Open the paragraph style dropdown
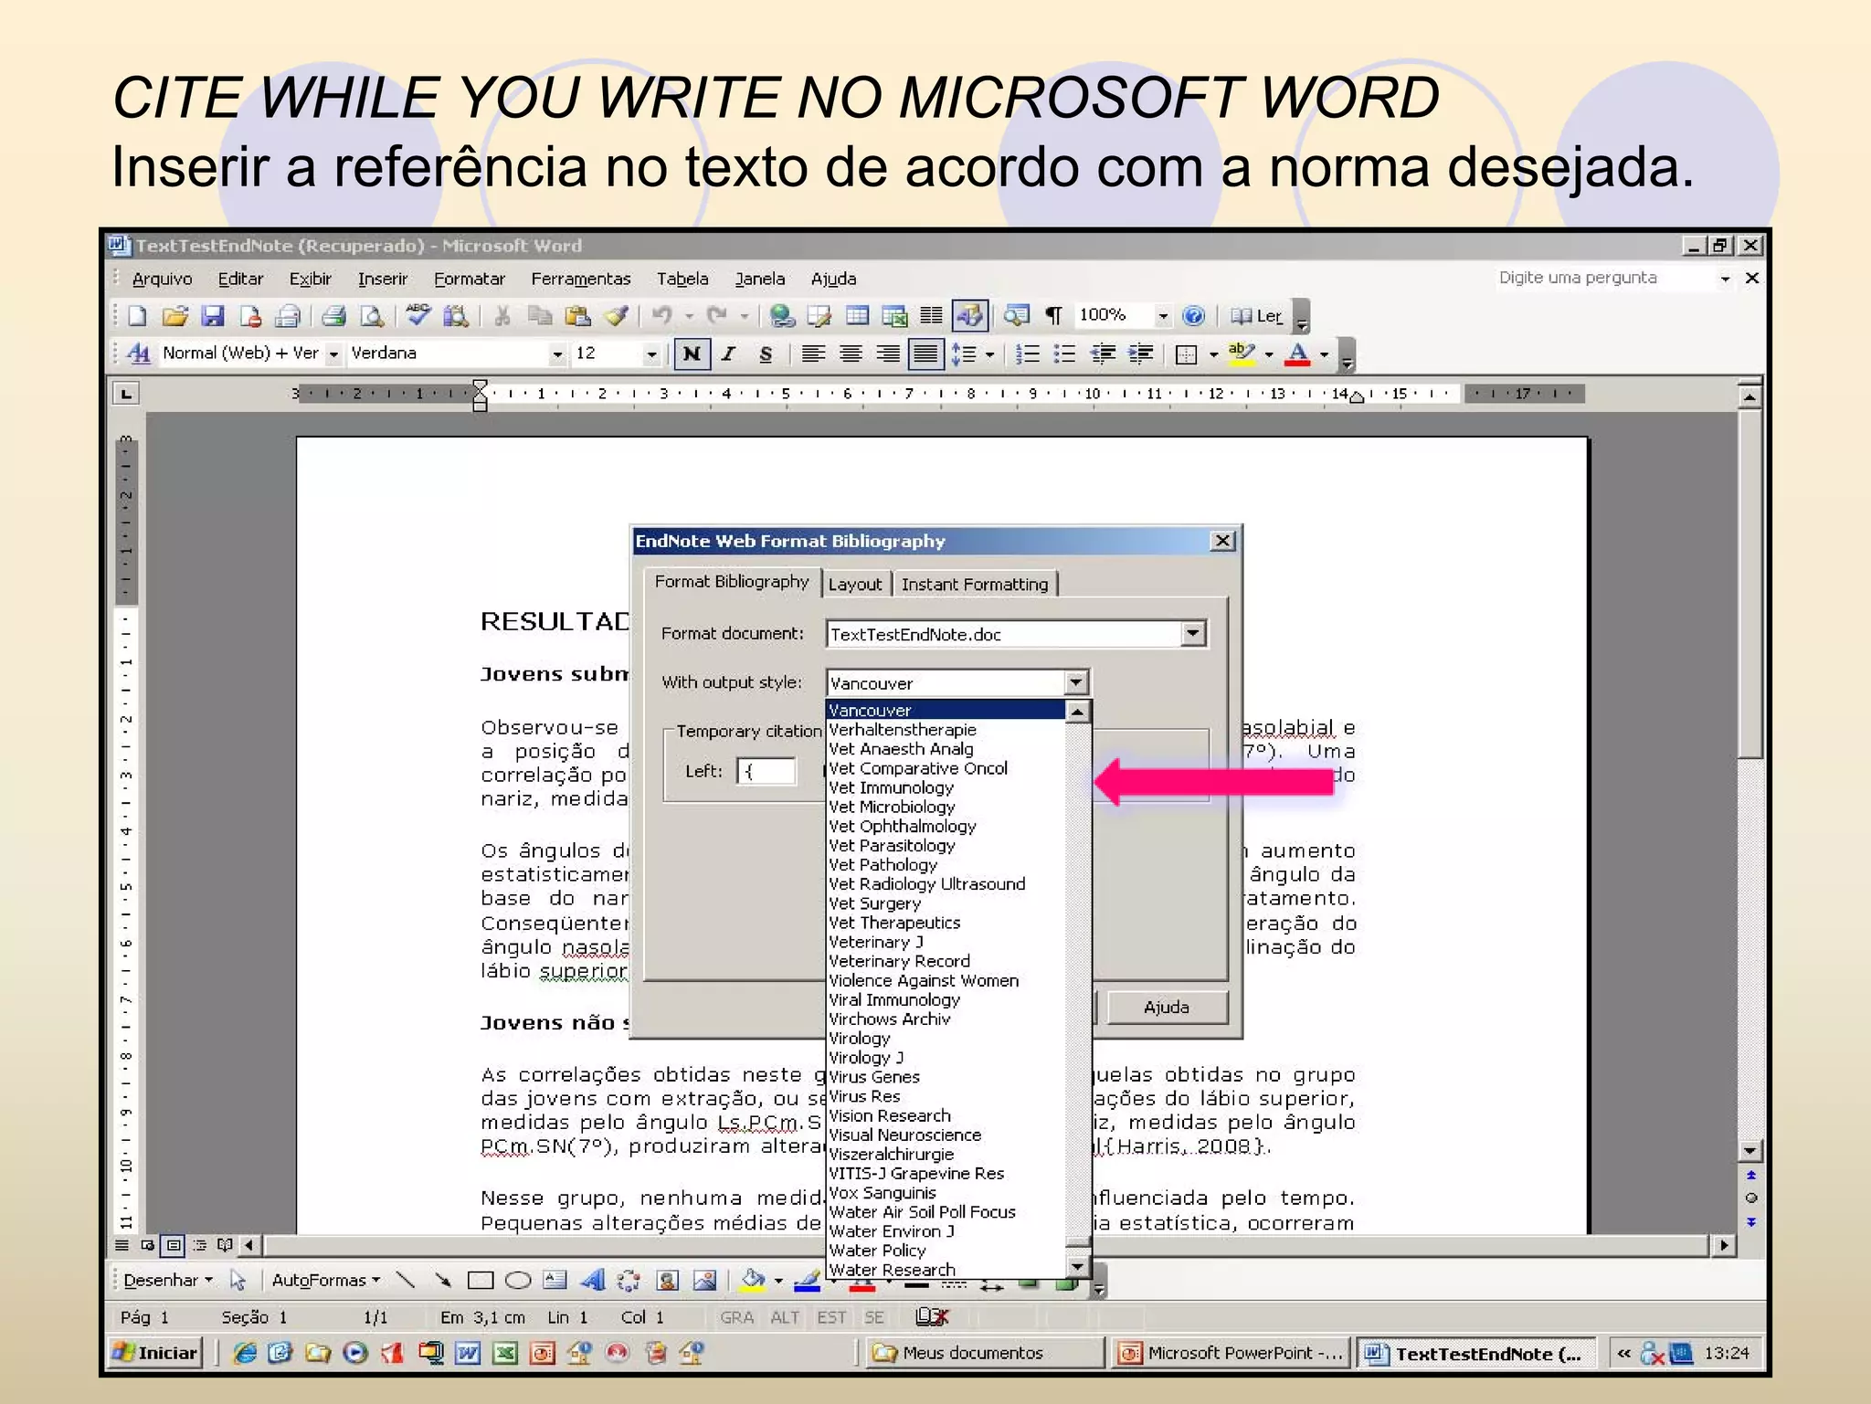Image resolution: width=1871 pixels, height=1404 pixels. (x=333, y=354)
